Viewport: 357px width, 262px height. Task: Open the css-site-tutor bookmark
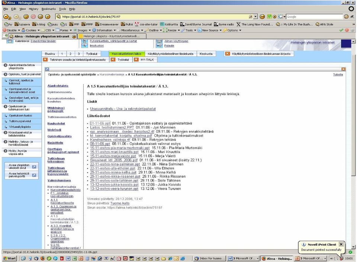[146, 24]
